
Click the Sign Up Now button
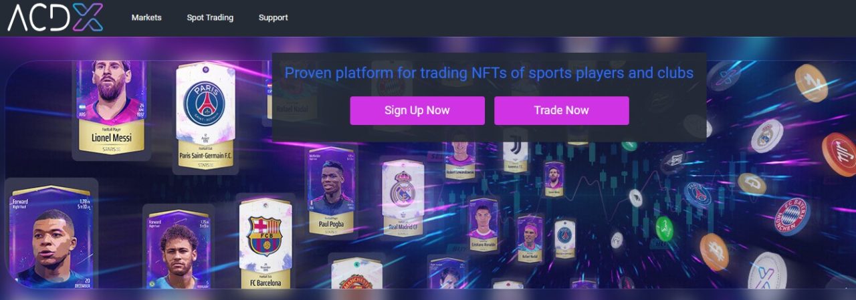pyautogui.click(x=417, y=111)
